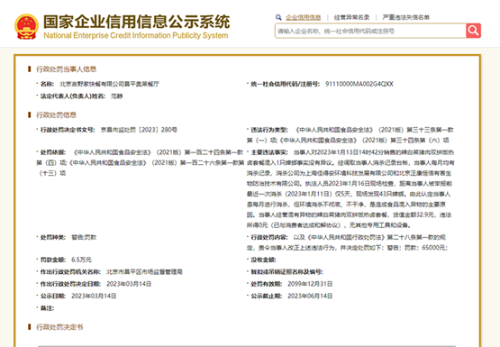Image resolution: width=500 pixels, height=347 pixels.
Task: Click the National Enterprise Credit Information Publicity System subtitle
Action: [136, 35]
